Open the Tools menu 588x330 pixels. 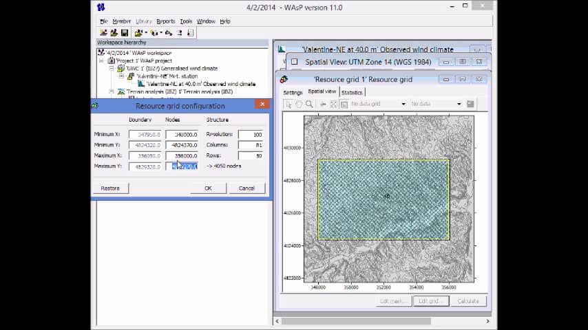[186, 21]
